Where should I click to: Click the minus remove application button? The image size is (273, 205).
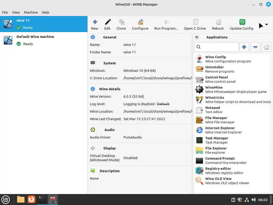tap(255, 47)
